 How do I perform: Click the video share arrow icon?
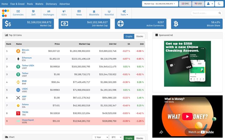click(161, 132)
